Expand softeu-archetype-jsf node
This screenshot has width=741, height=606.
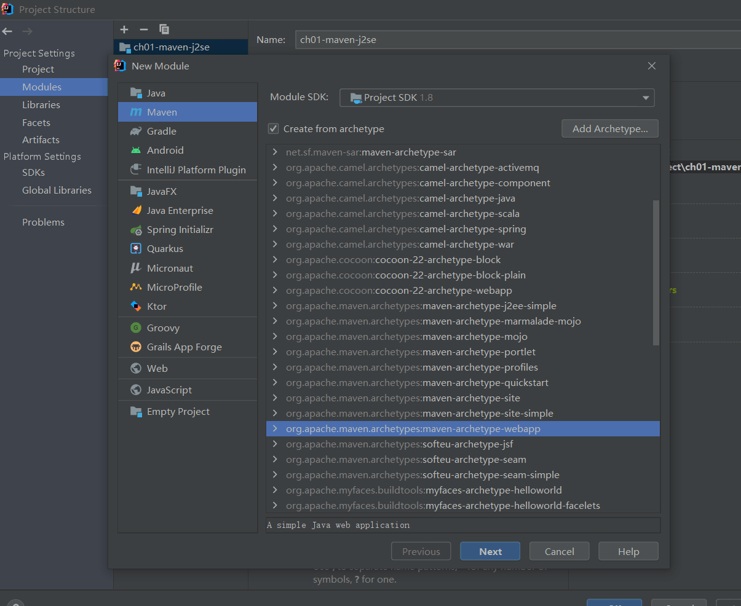(x=275, y=444)
